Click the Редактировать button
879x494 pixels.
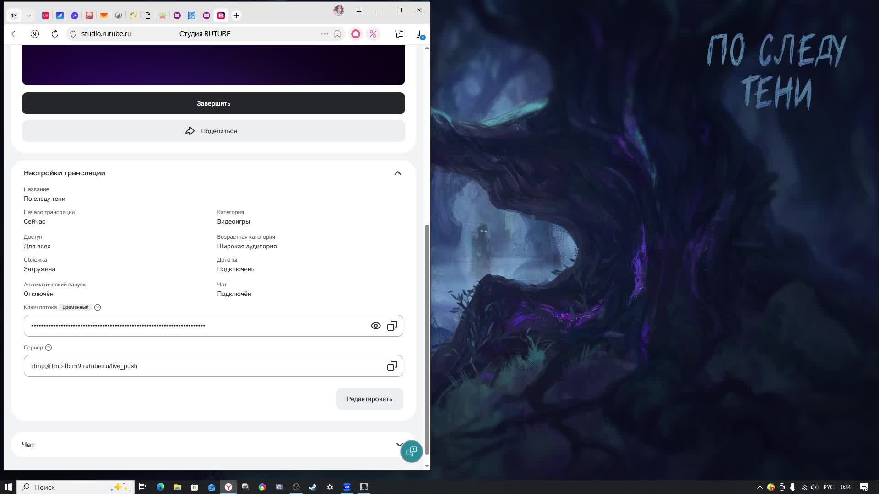(369, 399)
